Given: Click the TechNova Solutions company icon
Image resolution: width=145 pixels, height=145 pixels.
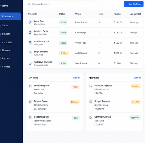Looking at the screenshot, I should coord(30,63).
